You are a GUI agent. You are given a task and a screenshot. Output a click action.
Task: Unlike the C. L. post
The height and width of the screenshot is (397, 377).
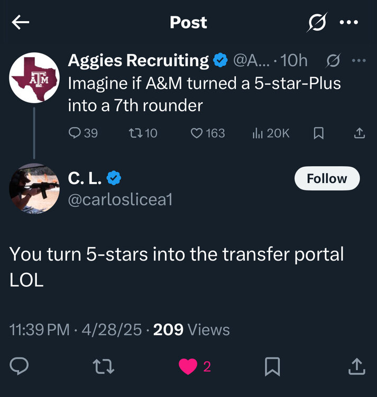click(188, 366)
